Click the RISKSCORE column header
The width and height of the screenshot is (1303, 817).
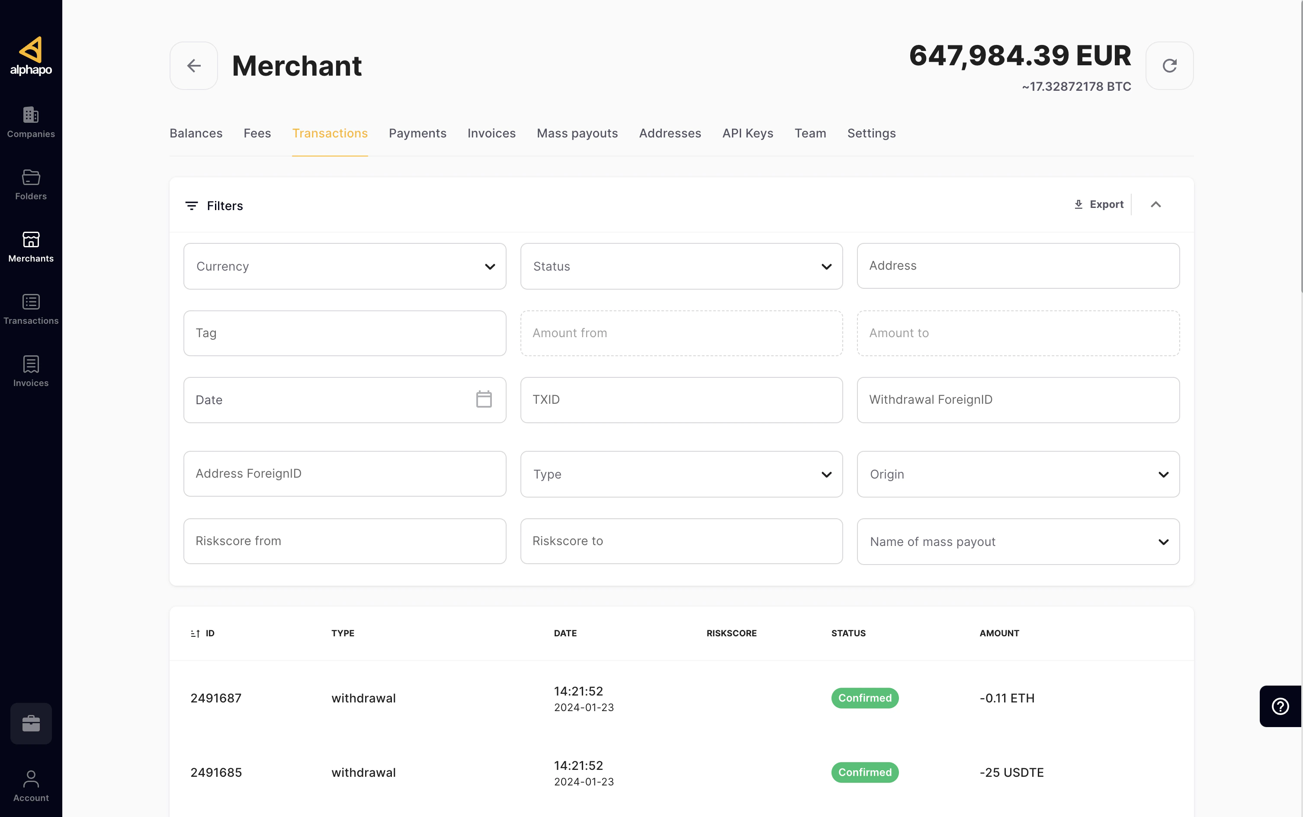pyautogui.click(x=731, y=633)
